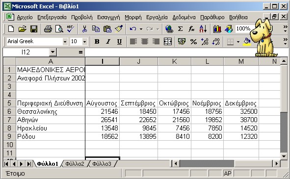This screenshot has width=290, height=179.
Task: Switch to the Φύλλο2 sheet tab
Action: coord(75,164)
